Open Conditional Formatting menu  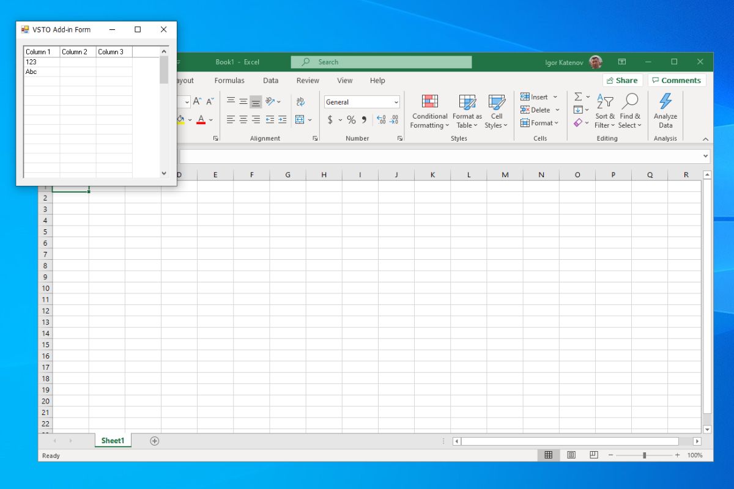tap(429, 111)
